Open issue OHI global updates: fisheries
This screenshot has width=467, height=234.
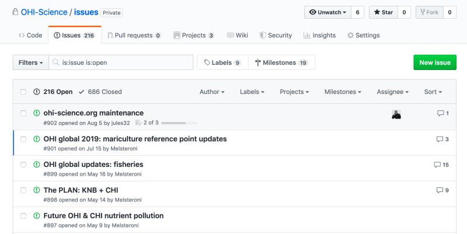click(x=93, y=165)
